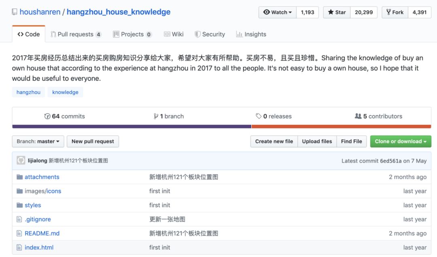
Task: Switch to the Pull requests tab
Action: point(76,34)
